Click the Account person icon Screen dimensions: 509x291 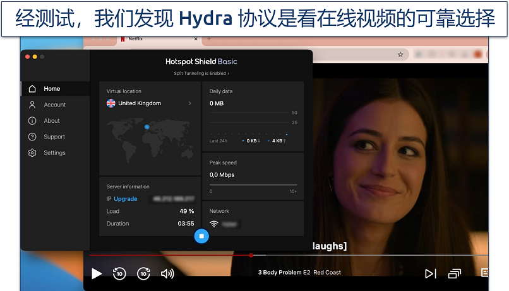(x=32, y=105)
